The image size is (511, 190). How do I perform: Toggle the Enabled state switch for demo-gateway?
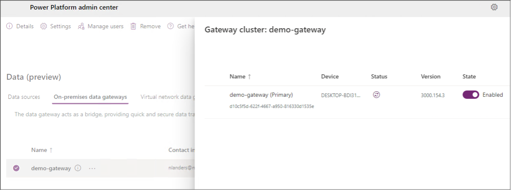[x=471, y=95]
